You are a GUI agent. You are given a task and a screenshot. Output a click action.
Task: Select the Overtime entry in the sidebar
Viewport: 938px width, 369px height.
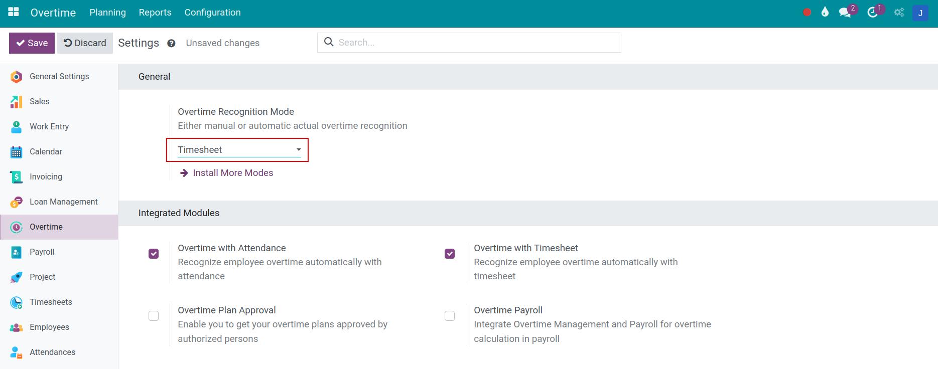pyautogui.click(x=59, y=227)
